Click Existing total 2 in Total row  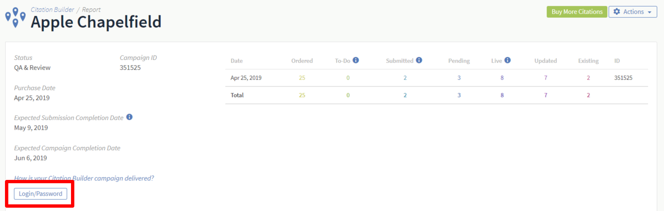click(588, 95)
